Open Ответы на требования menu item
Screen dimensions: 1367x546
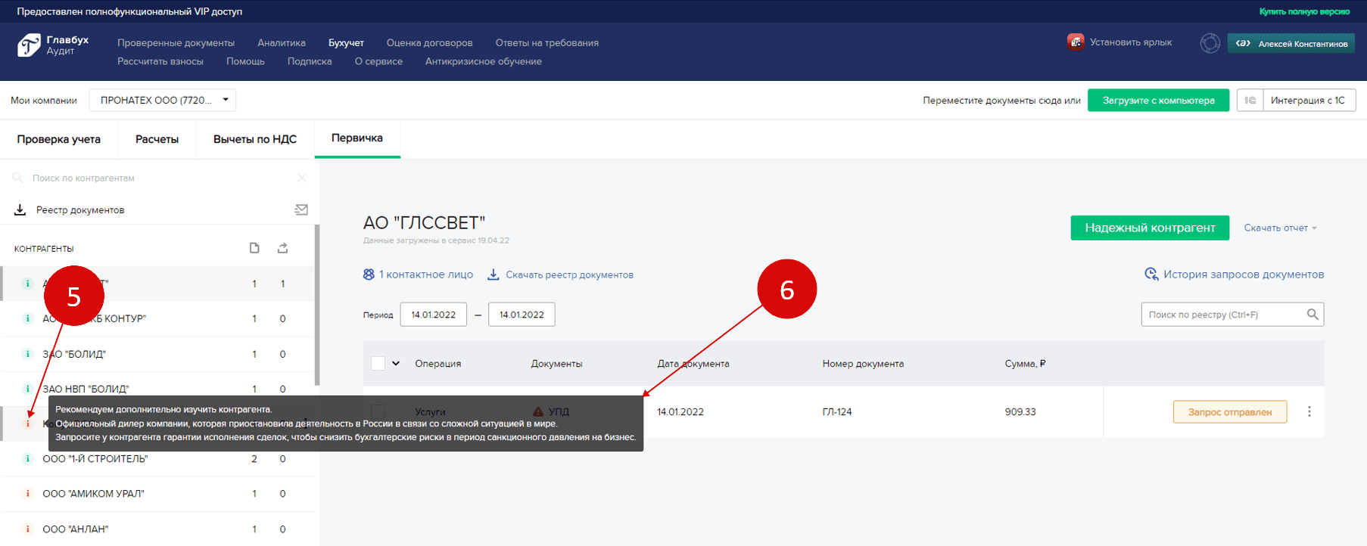click(547, 42)
